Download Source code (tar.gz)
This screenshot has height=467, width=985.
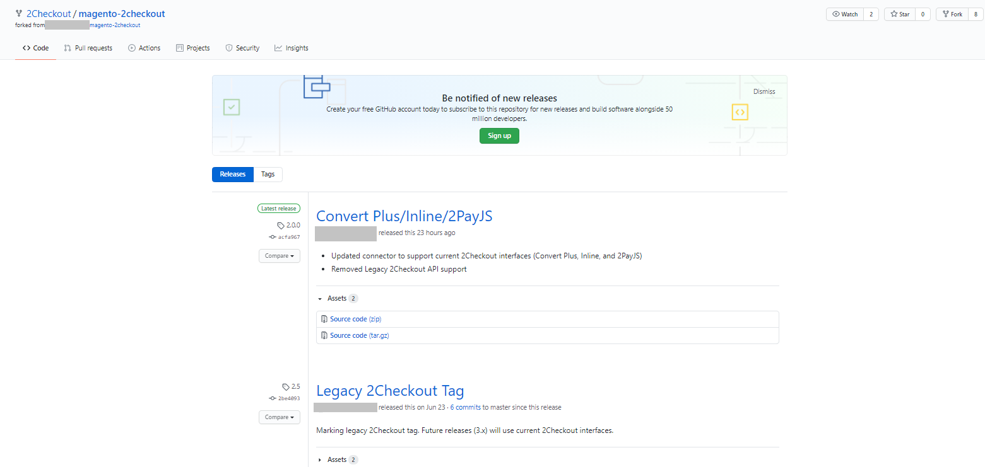pyautogui.click(x=360, y=335)
